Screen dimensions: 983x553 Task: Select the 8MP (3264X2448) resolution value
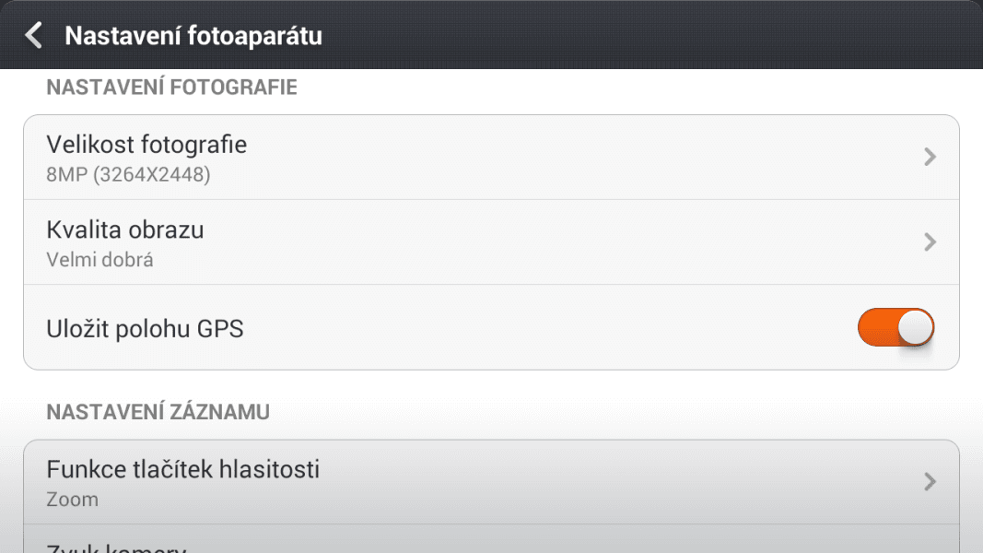[x=128, y=173]
